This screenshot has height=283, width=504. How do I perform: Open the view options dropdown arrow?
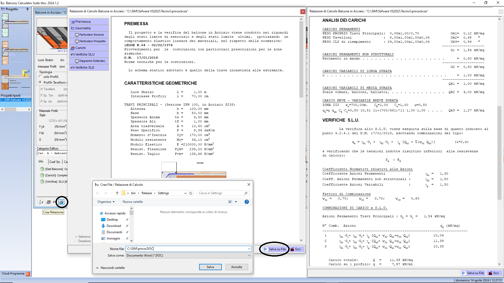click(236, 202)
